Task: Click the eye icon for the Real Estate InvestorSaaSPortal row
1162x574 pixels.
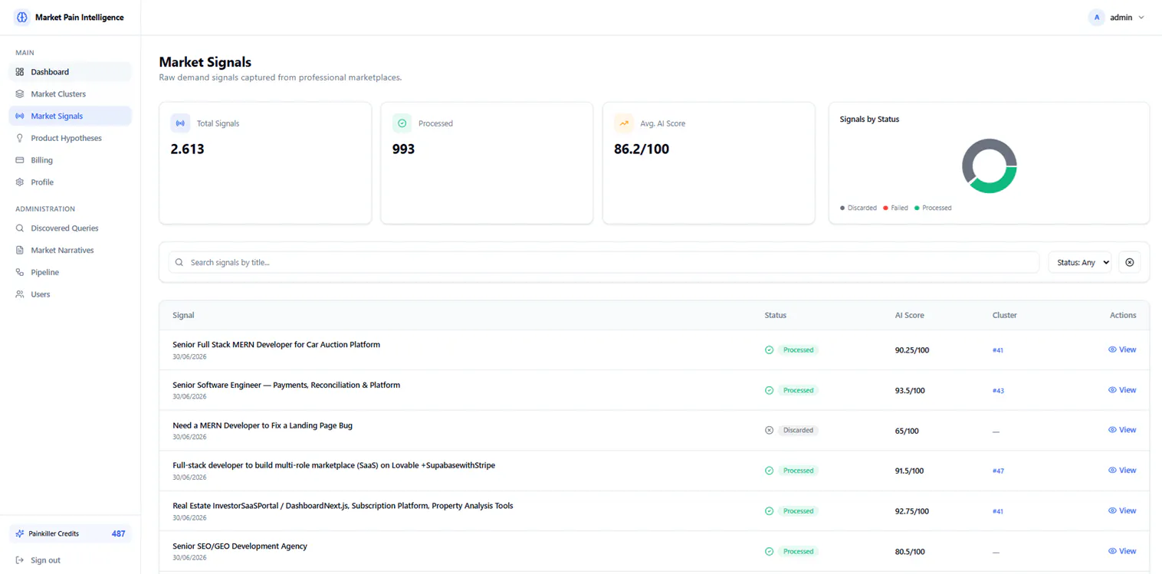Action: click(1112, 510)
